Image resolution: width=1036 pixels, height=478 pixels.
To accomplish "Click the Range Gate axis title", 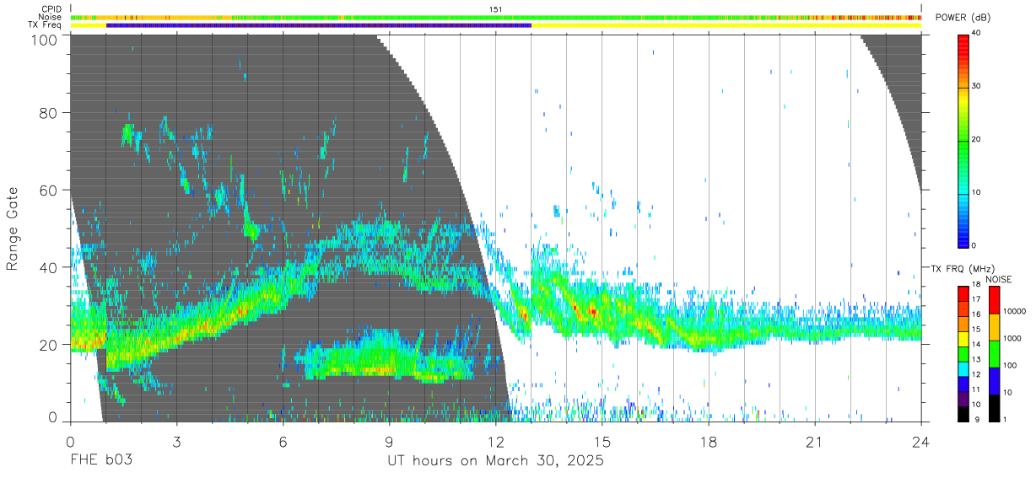I will pos(13,229).
